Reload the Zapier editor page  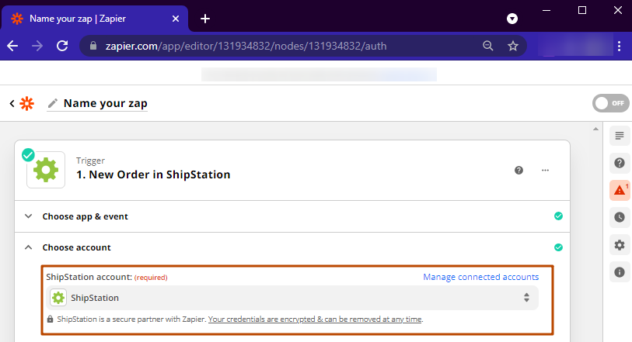62,46
